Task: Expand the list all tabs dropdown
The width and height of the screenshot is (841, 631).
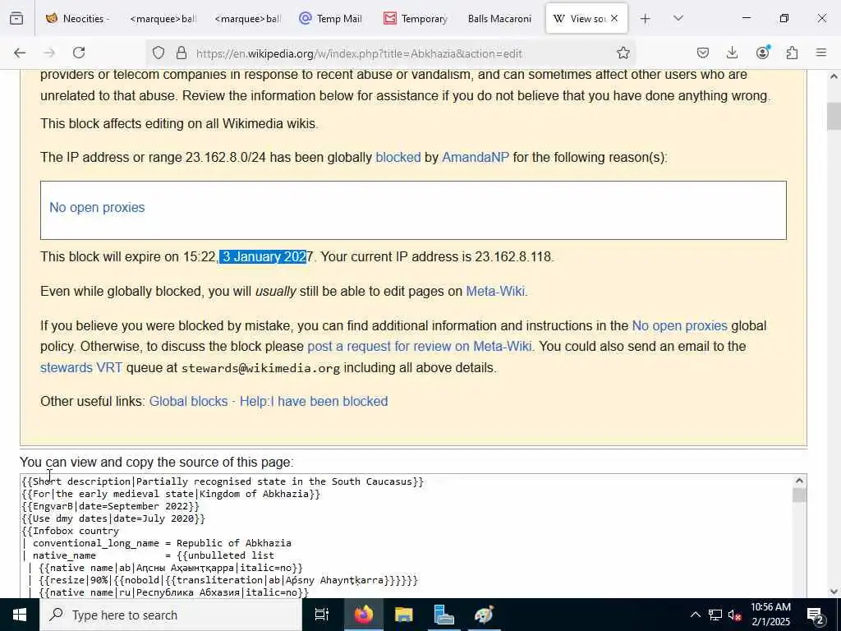Action: [678, 19]
